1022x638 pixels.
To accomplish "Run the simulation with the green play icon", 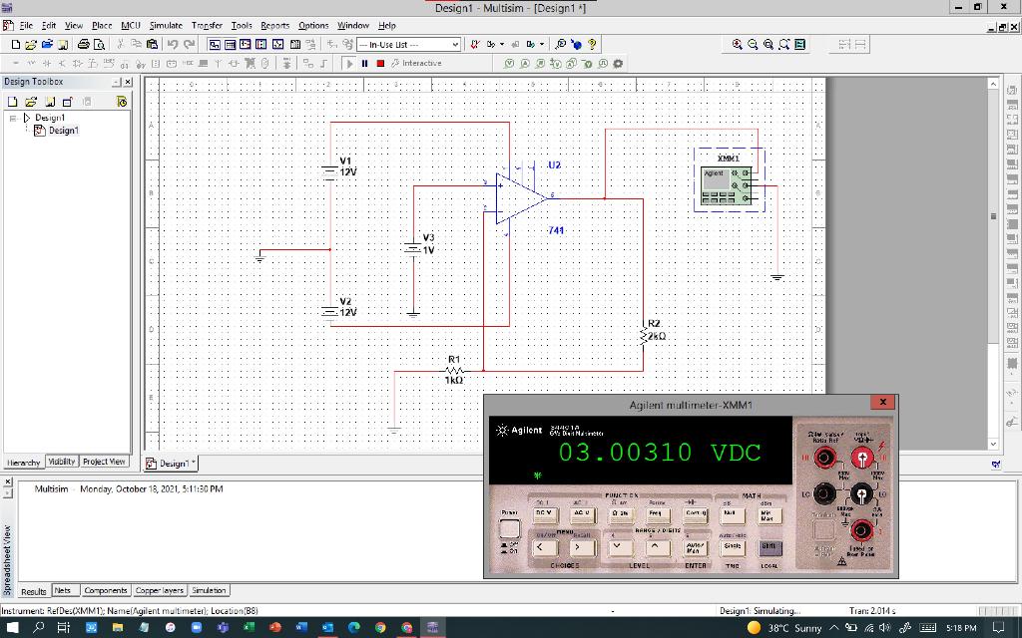I will pos(351,63).
